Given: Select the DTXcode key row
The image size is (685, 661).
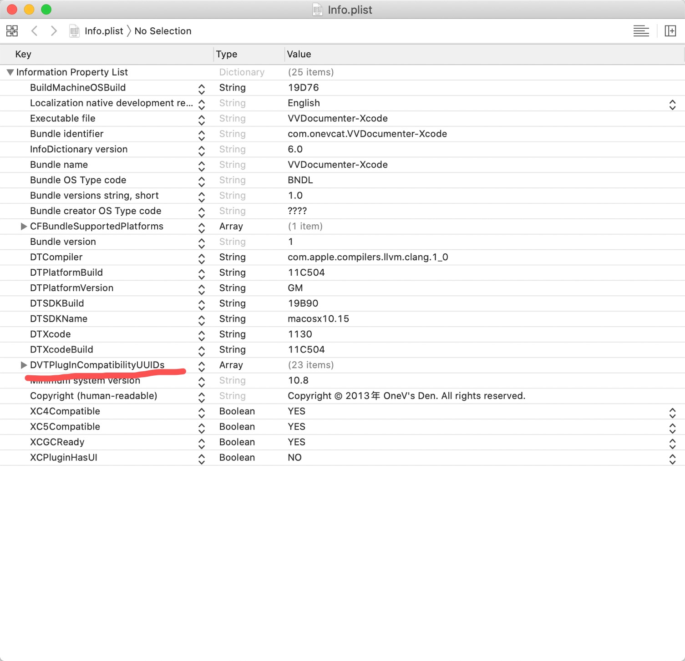Looking at the screenshot, I should tap(50, 334).
